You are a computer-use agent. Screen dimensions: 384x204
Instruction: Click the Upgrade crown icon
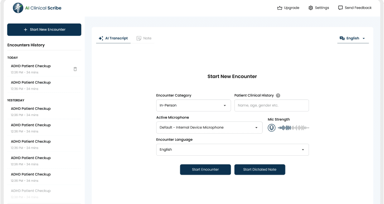click(280, 8)
